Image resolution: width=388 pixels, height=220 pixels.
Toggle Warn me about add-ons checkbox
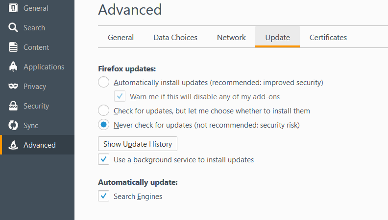[x=120, y=96]
